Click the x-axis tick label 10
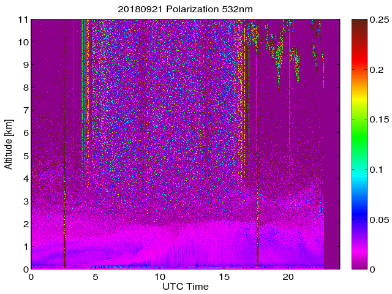This screenshot has height=294, width=392. point(159,277)
